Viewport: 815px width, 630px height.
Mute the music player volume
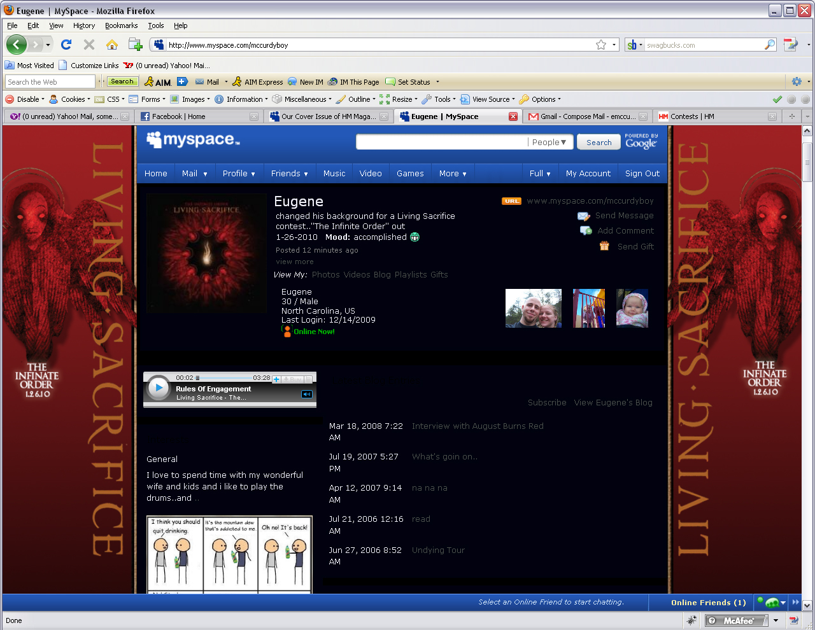pos(307,395)
